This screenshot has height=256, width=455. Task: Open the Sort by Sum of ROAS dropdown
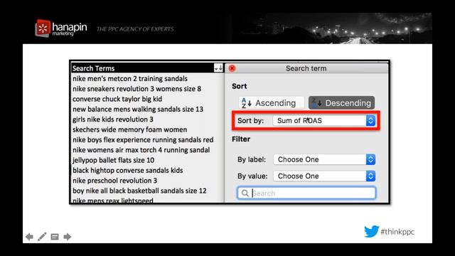pyautogui.click(x=324, y=121)
